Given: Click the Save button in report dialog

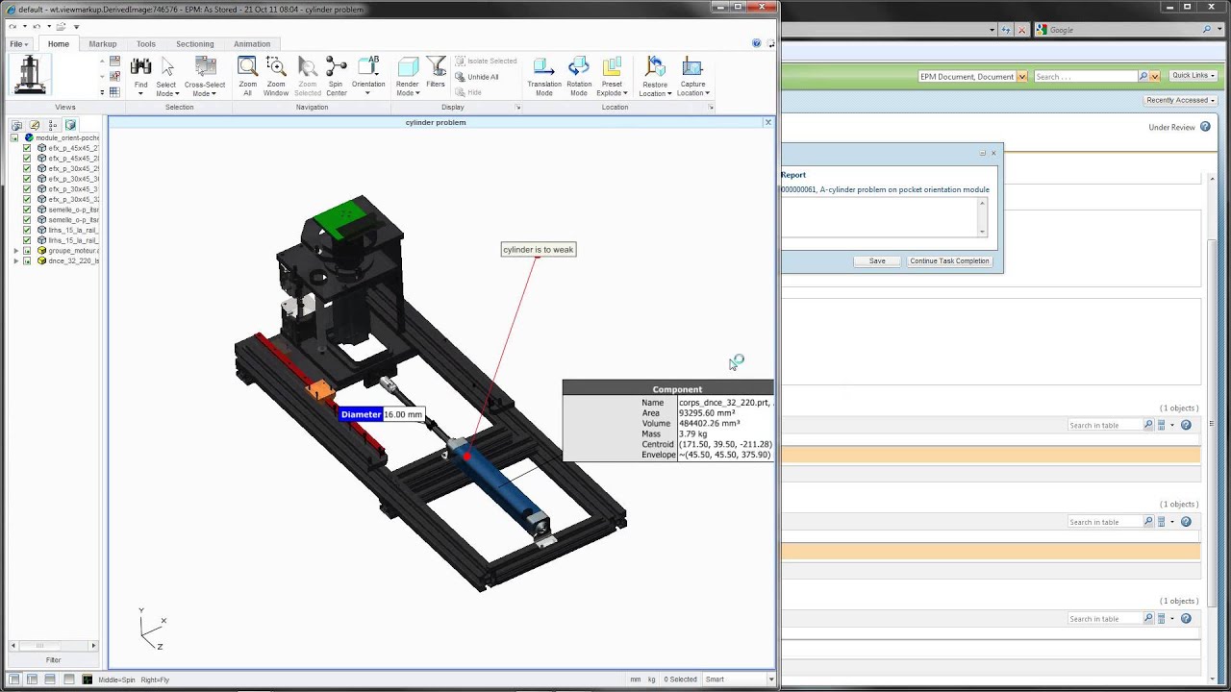Looking at the screenshot, I should point(877,261).
